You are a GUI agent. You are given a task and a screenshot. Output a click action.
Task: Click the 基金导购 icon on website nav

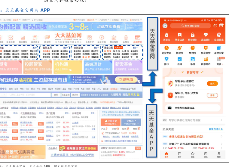coord(114,38)
